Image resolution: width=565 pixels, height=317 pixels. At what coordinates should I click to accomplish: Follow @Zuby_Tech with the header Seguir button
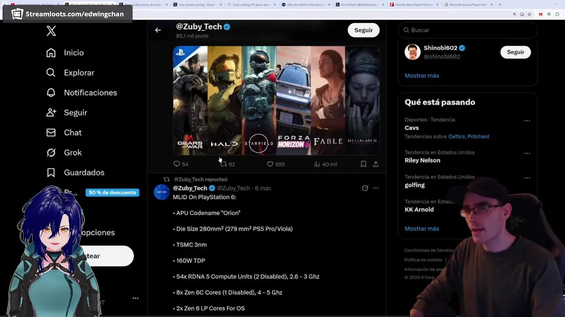tap(363, 30)
